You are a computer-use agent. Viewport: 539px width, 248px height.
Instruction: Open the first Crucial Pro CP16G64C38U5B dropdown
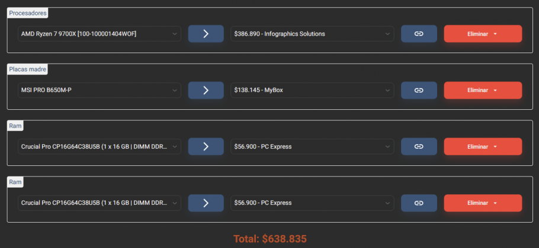point(100,146)
